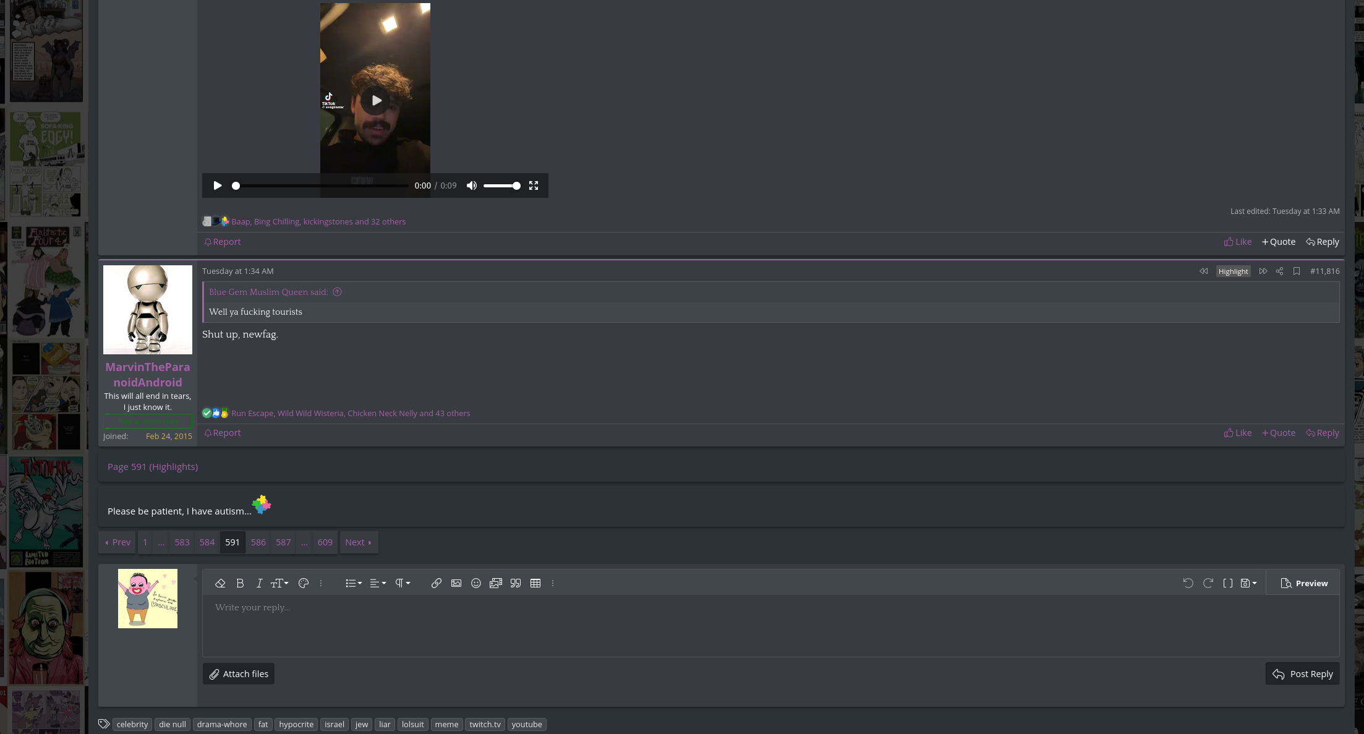Open the list type dropdown
This screenshot has height=734, width=1364.
click(x=354, y=583)
